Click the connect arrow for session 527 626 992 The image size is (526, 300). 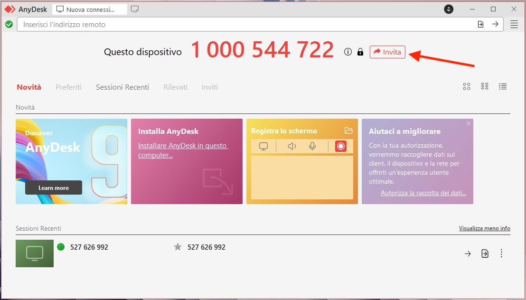click(468, 253)
